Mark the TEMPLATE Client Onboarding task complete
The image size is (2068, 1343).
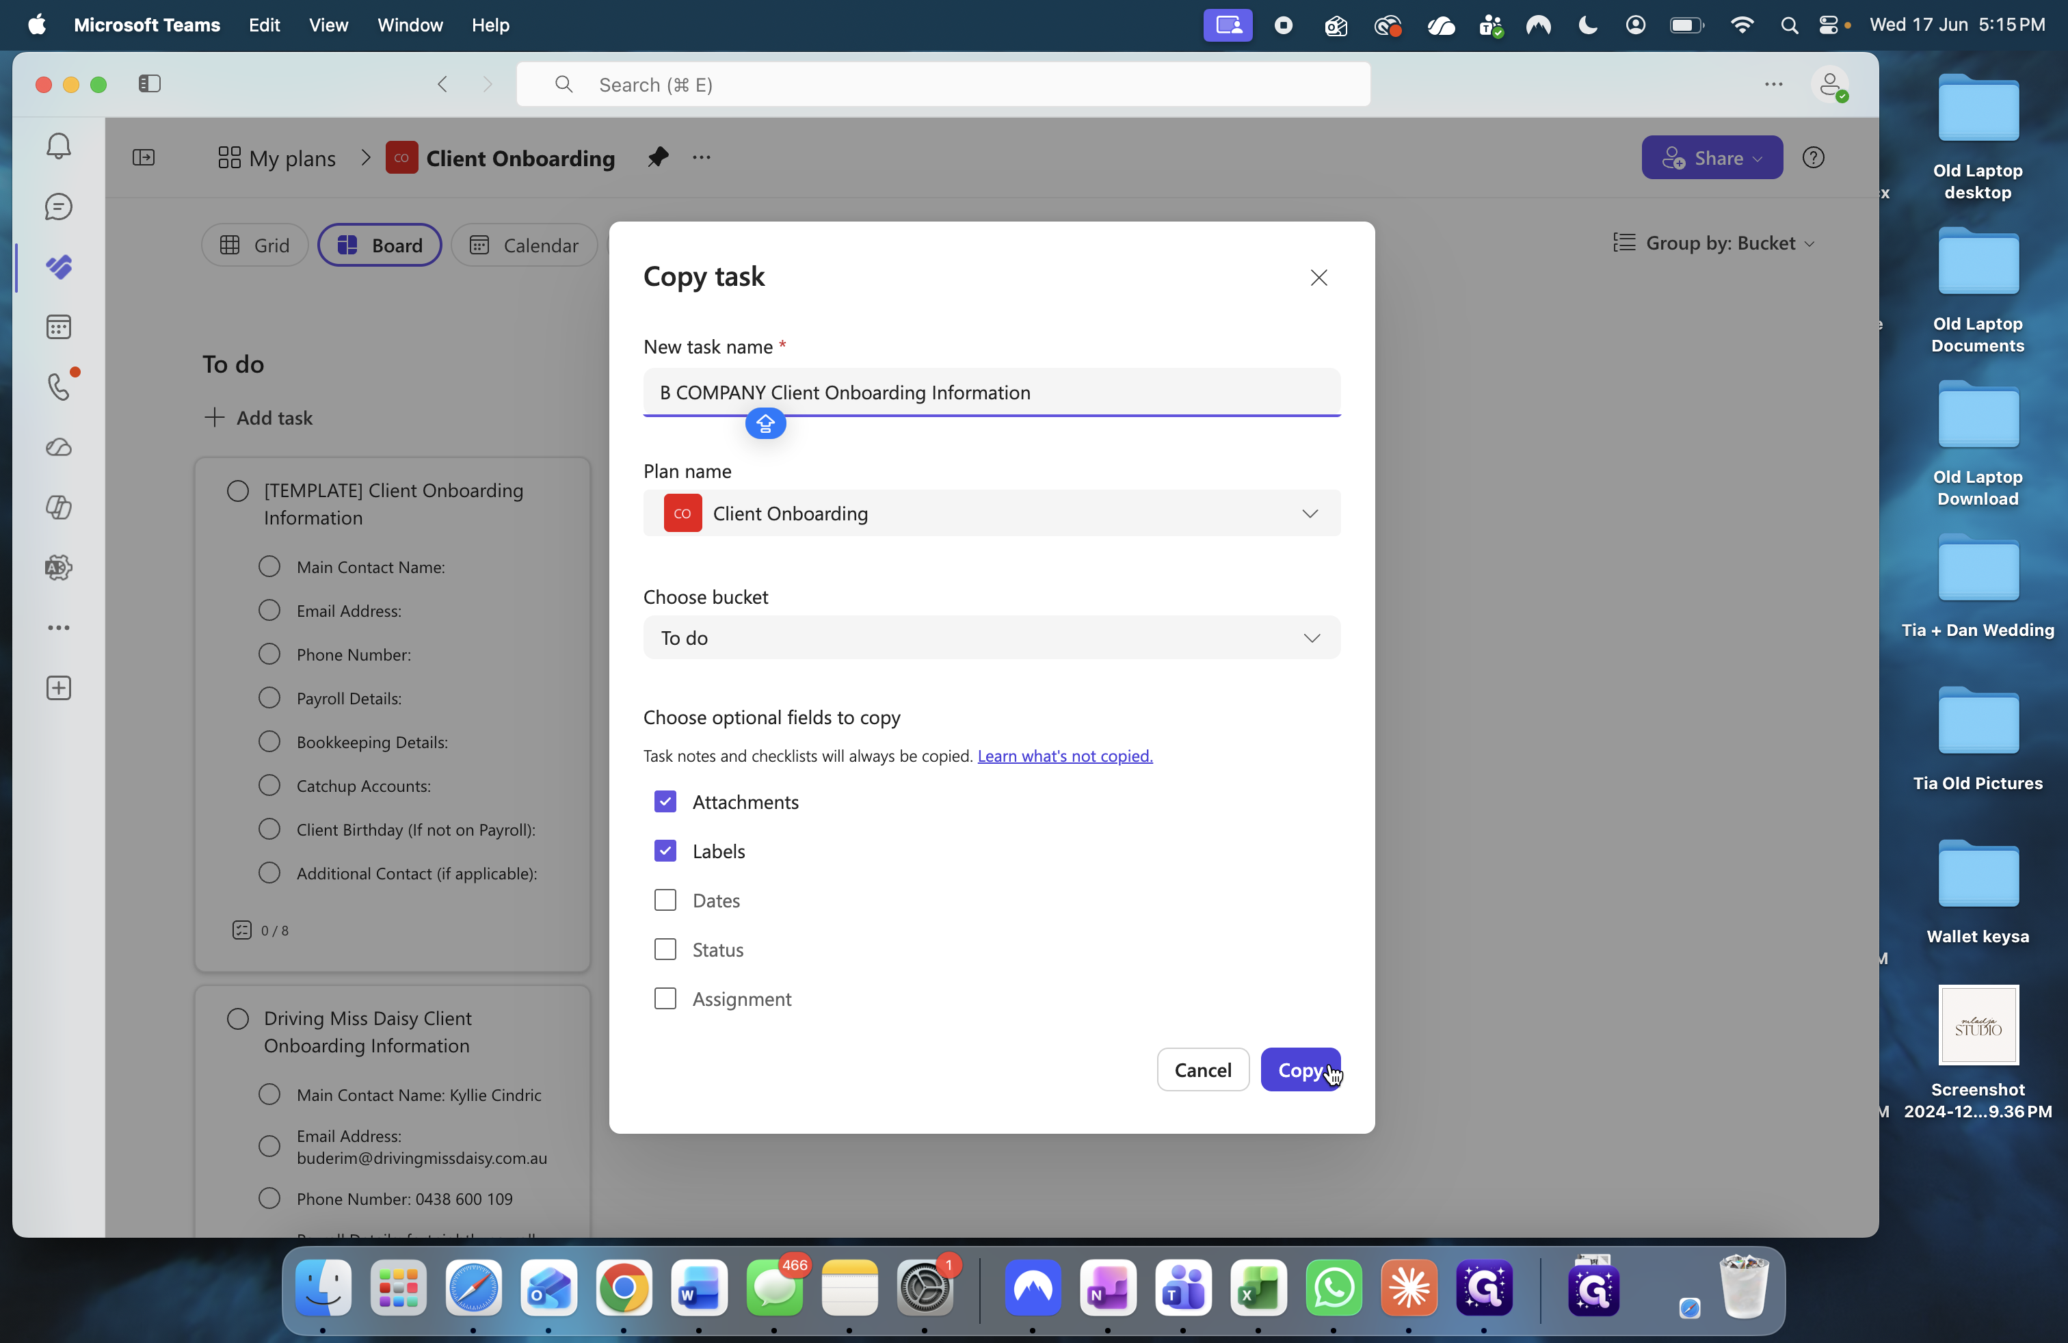pyautogui.click(x=238, y=491)
